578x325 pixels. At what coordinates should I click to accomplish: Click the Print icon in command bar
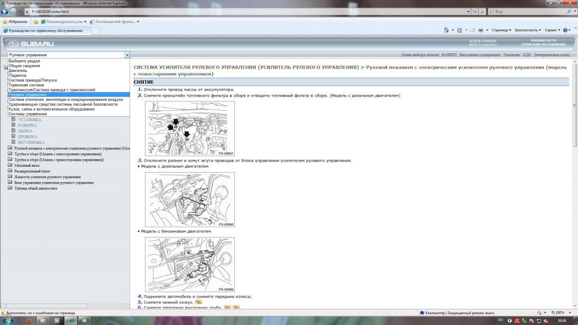tap(481, 30)
